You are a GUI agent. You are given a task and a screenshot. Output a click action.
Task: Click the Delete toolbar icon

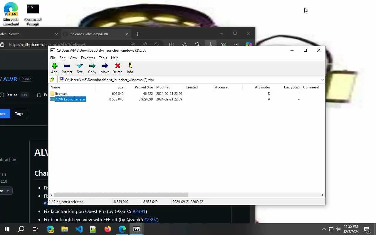(x=117, y=68)
